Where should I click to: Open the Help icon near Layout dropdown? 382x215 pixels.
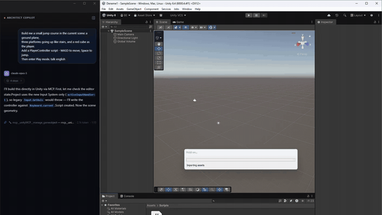pyautogui.click(x=371, y=15)
